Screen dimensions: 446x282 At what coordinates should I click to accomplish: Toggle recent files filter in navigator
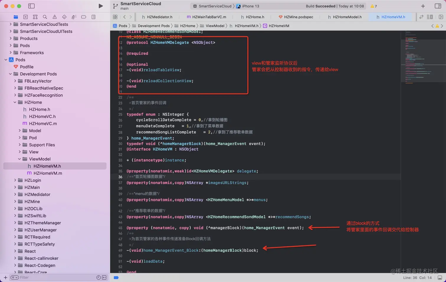click(x=99, y=278)
